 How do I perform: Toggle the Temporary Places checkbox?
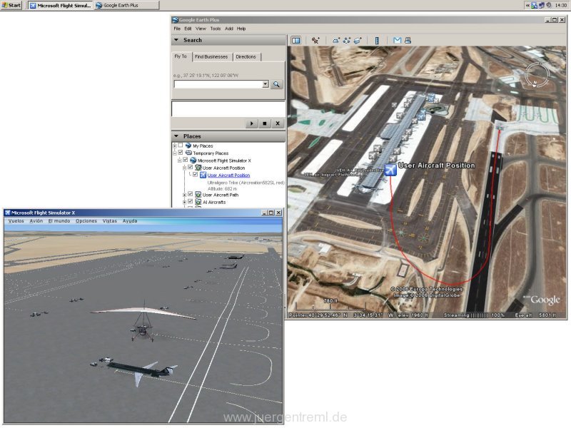181,153
